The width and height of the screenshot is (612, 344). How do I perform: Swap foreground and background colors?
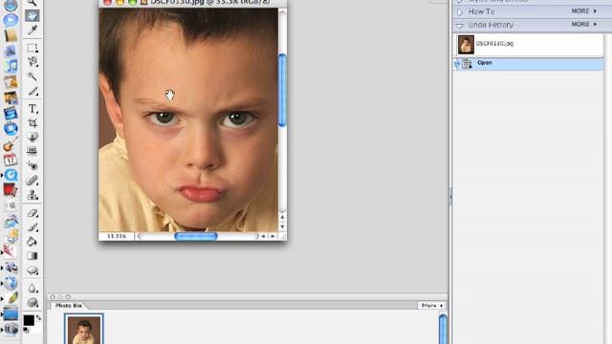click(x=38, y=318)
